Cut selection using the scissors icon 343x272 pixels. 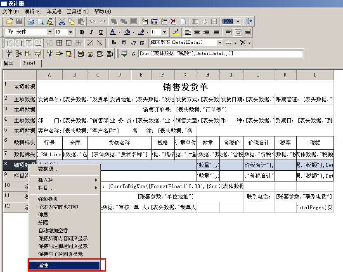[x=62, y=21]
